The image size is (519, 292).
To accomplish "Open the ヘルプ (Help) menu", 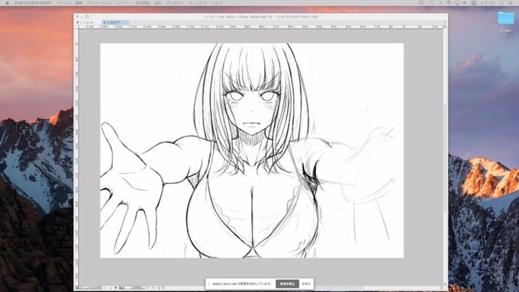I will pyautogui.click(x=217, y=2).
